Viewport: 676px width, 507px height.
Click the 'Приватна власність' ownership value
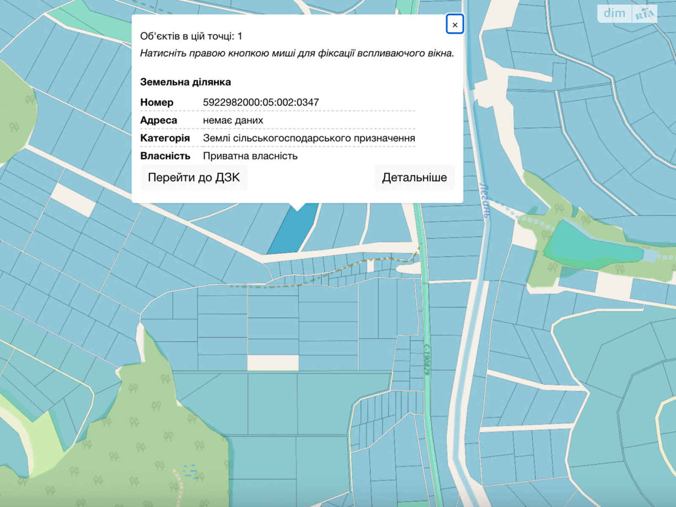250,156
